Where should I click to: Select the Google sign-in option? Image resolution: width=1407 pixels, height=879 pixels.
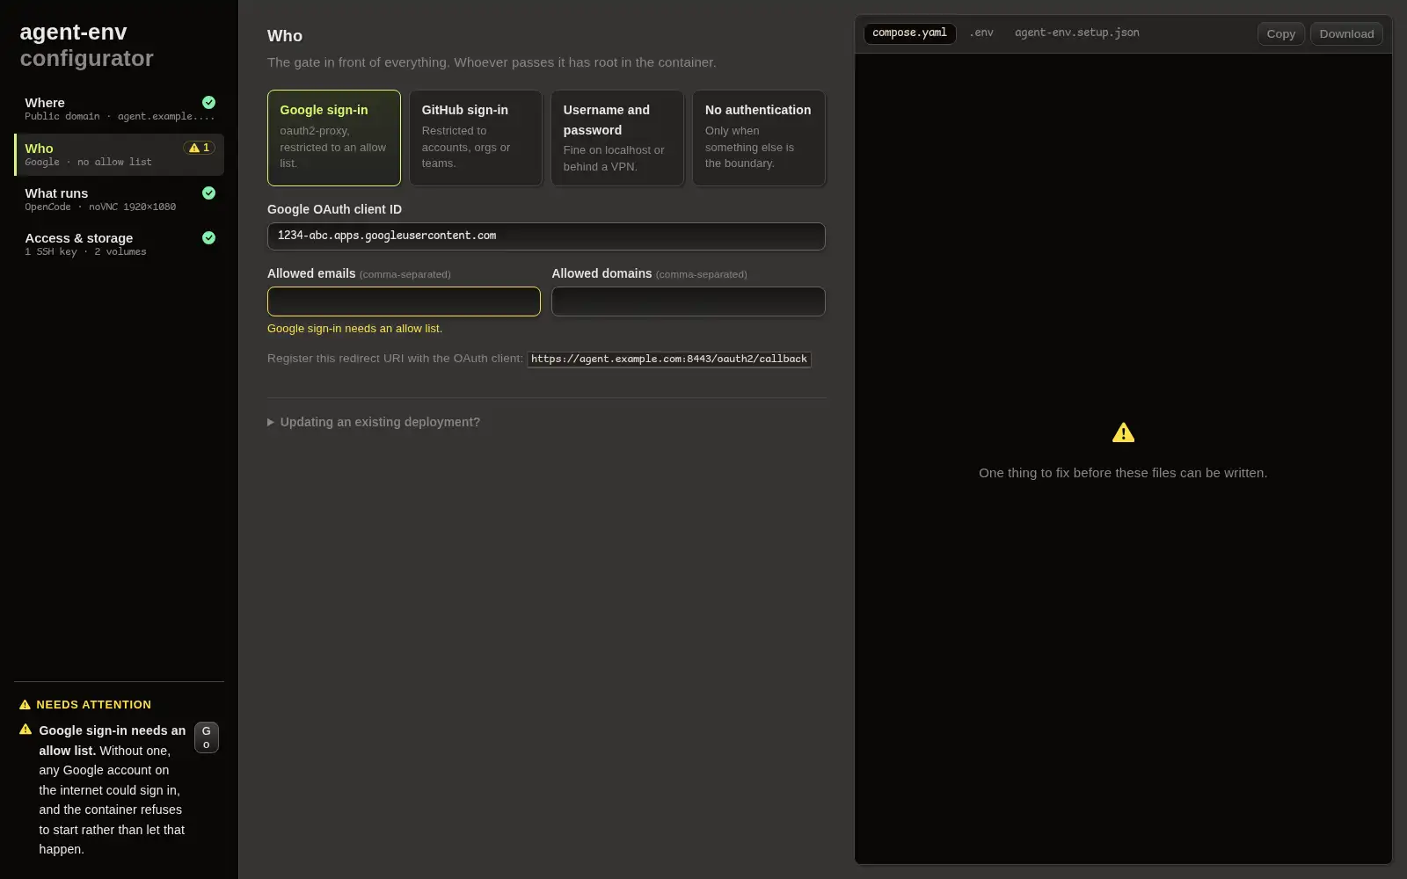[333, 138]
